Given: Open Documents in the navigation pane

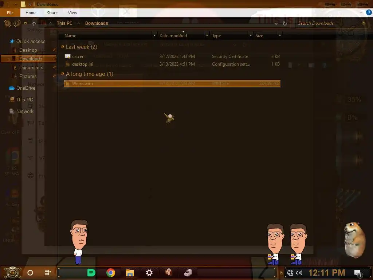Looking at the screenshot, I should tap(31, 67).
